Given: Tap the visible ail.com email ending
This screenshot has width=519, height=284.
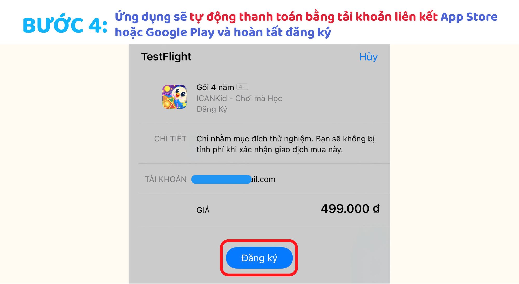Looking at the screenshot, I should pos(263,179).
